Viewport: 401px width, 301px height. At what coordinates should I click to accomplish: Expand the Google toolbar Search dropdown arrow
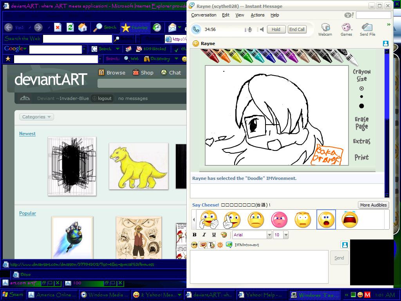117,49
